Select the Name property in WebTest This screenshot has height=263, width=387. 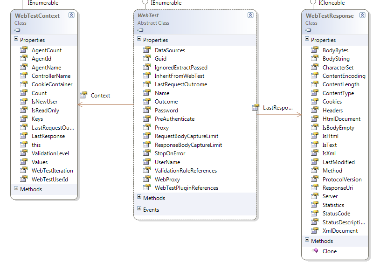pyautogui.click(x=162, y=93)
